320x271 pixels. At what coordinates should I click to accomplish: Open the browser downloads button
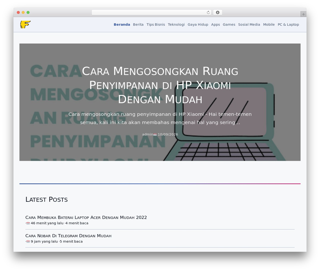click(217, 12)
